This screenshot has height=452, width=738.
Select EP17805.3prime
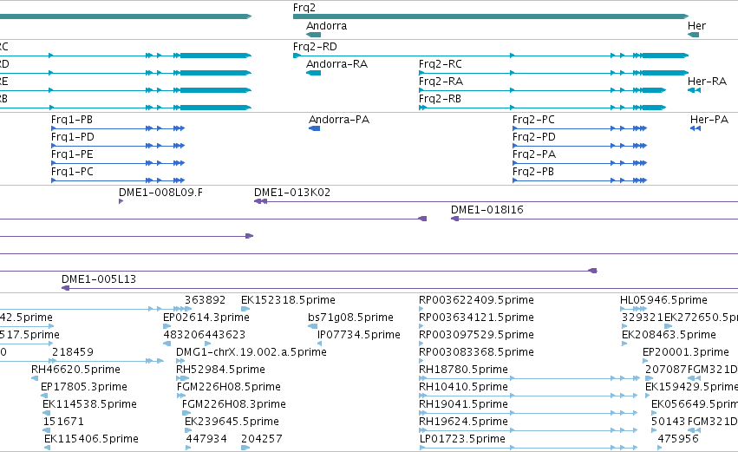(x=84, y=387)
